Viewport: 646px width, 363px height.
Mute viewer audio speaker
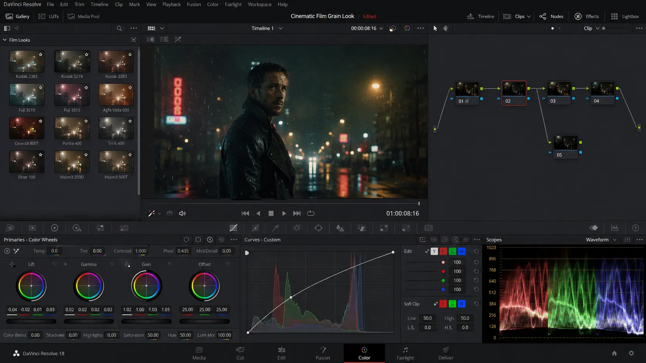coord(182,213)
